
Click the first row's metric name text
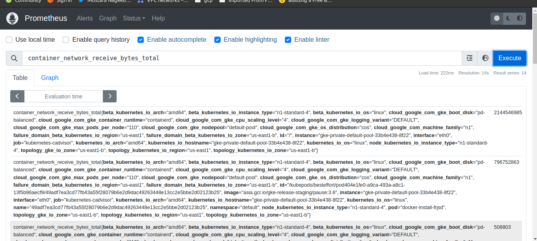coord(57,113)
